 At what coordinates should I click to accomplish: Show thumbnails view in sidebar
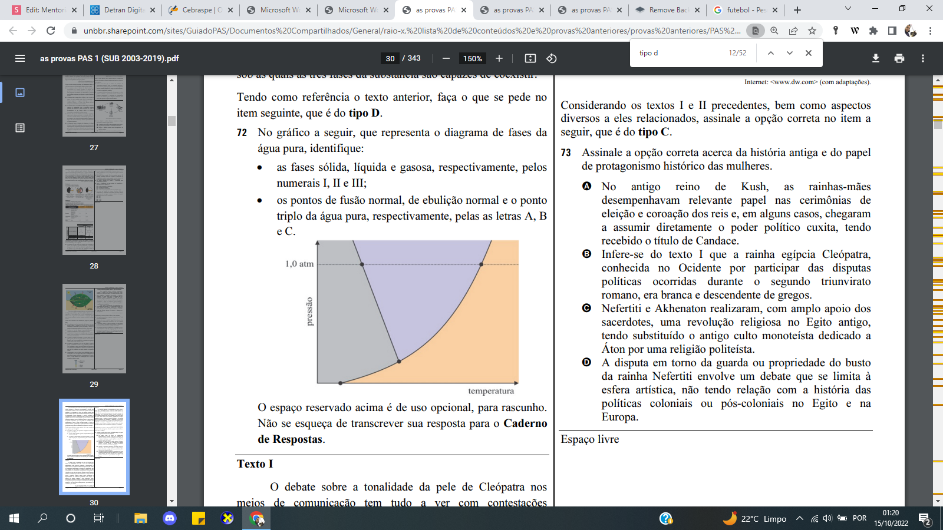point(20,92)
